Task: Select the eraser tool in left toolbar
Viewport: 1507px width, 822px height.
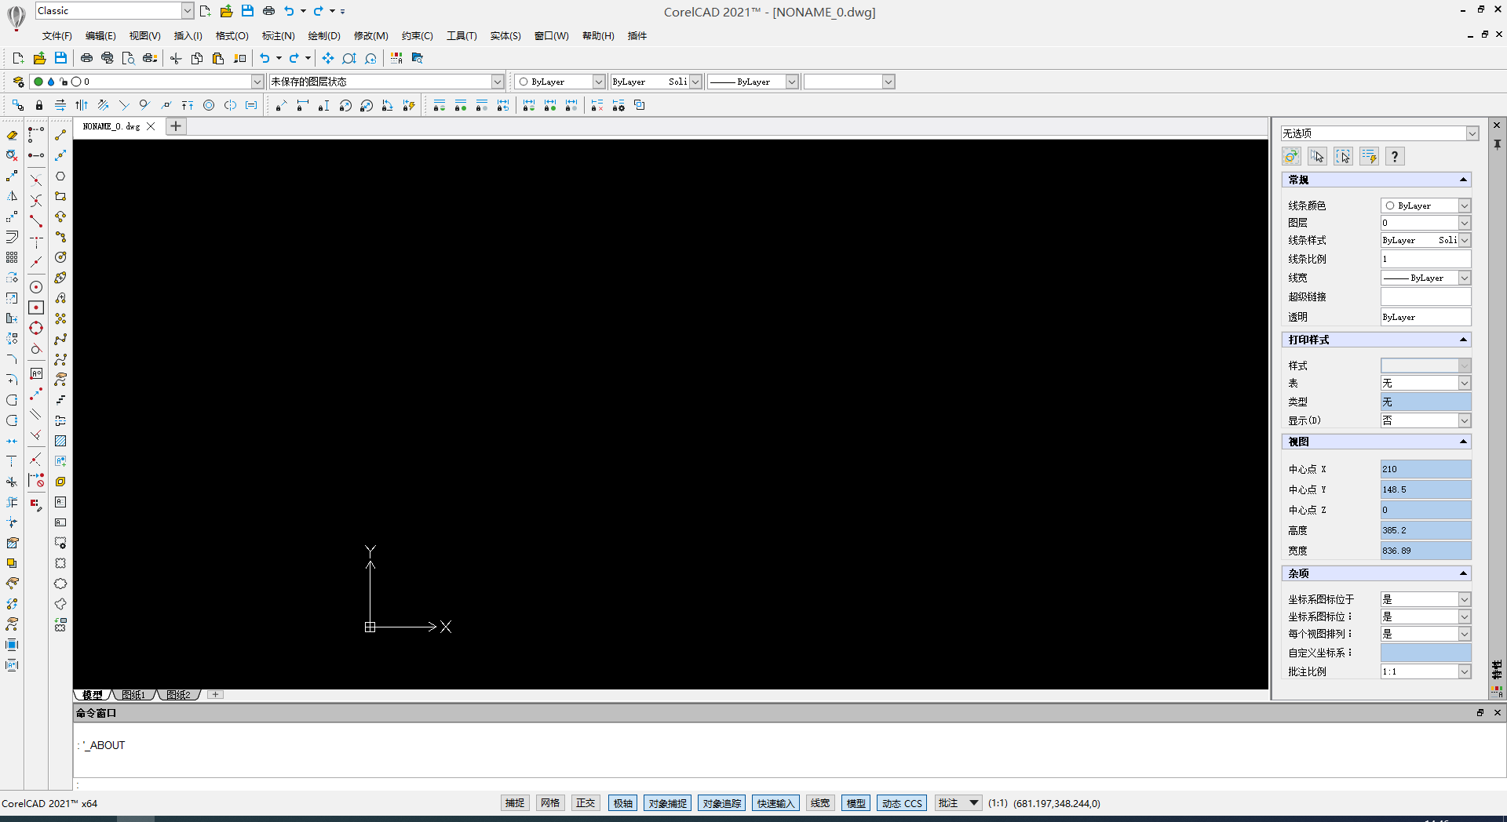Action: point(12,135)
